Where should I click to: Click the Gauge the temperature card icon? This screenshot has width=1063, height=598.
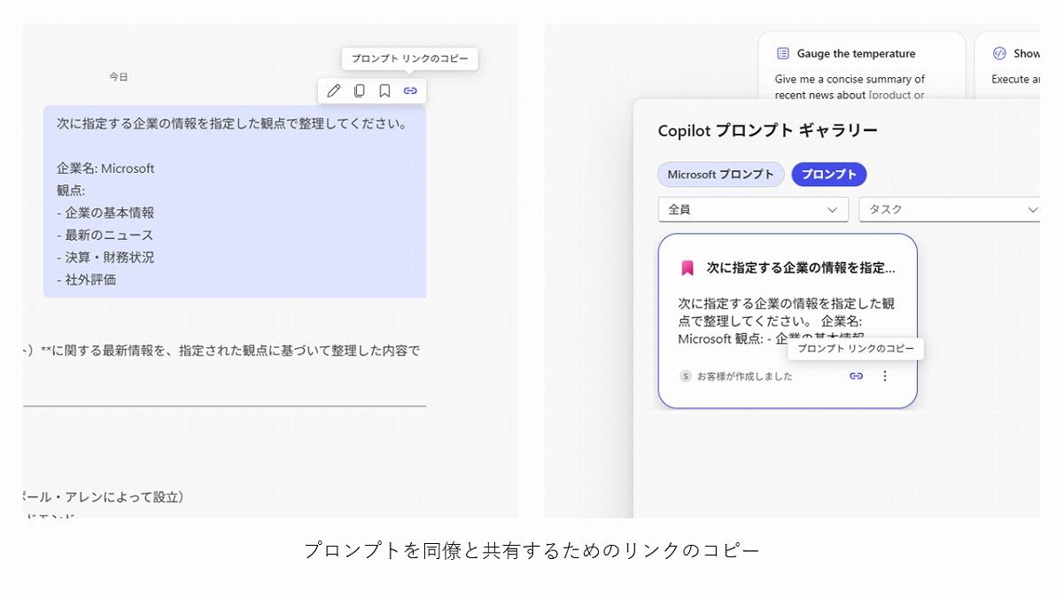tap(782, 53)
